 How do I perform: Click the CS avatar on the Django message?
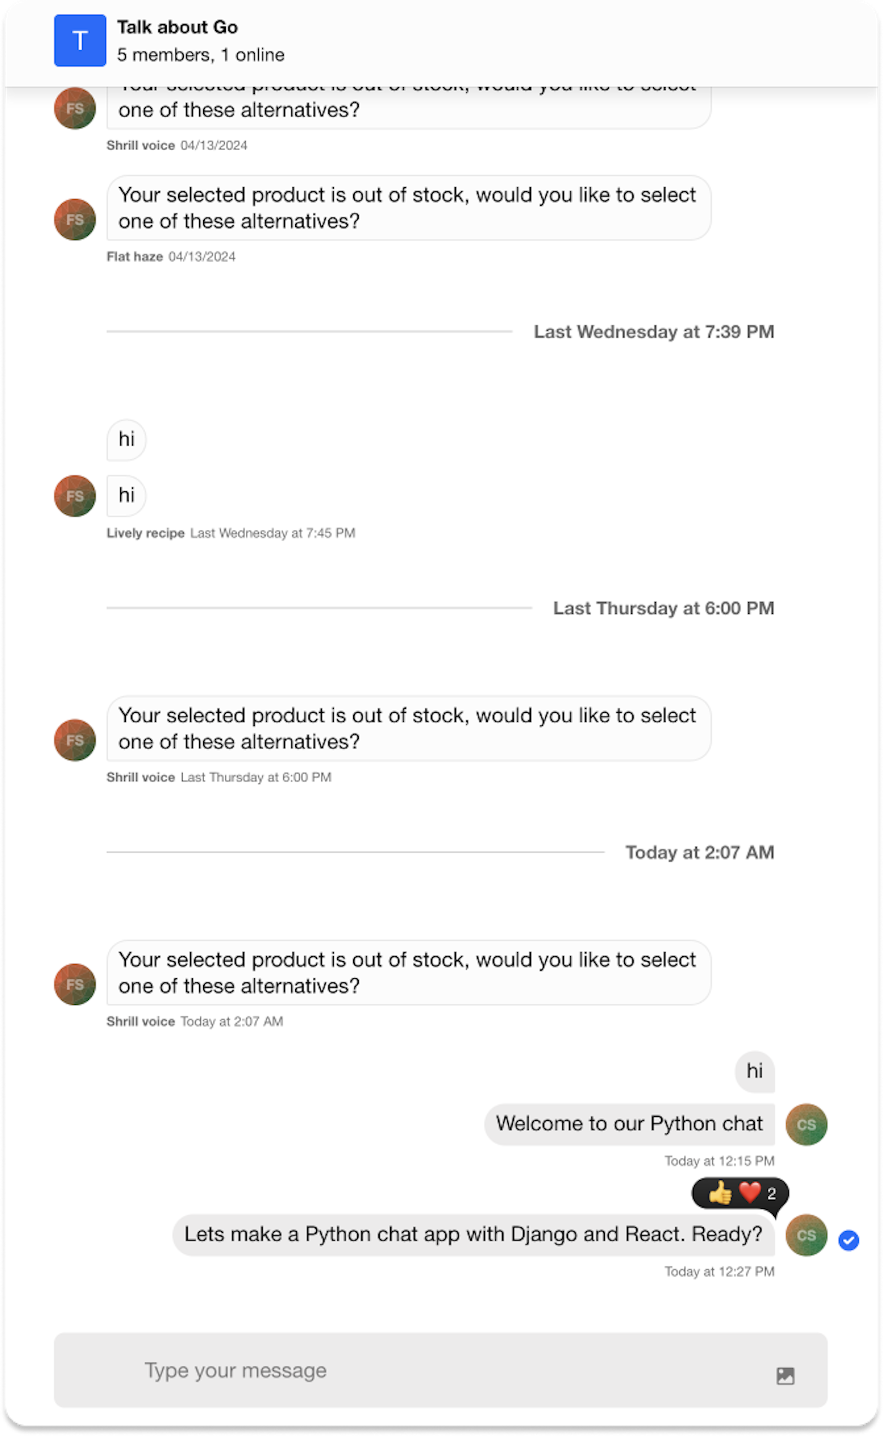(x=806, y=1235)
